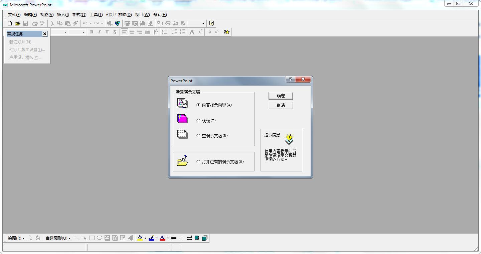The width and height of the screenshot is (481, 254).
Task: Select the 模板 radio button
Action: (x=198, y=121)
